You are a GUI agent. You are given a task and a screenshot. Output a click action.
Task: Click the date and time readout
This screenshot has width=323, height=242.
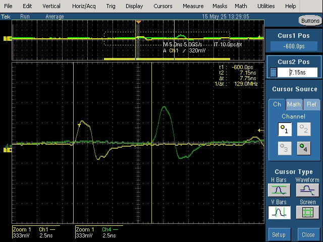(226, 17)
